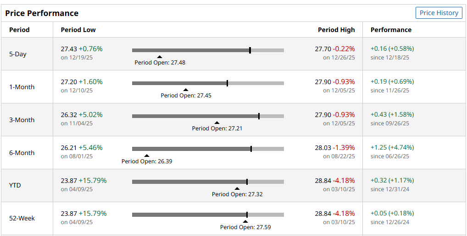
Task: Click the Performance column header
Action: coord(391,30)
